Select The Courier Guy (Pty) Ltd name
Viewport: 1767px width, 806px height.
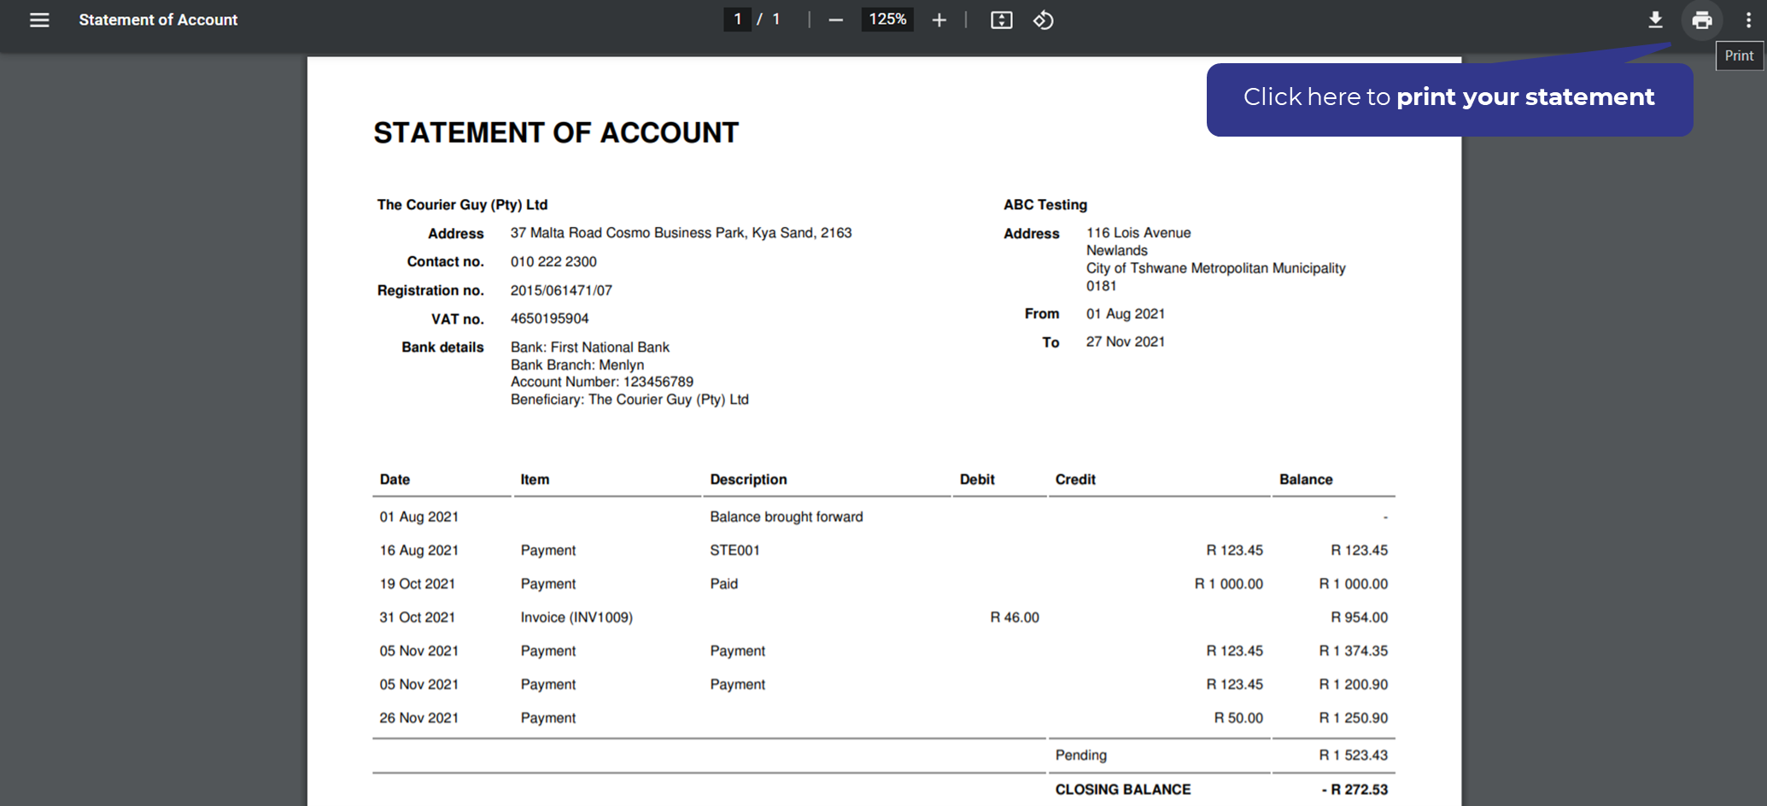coord(462,205)
